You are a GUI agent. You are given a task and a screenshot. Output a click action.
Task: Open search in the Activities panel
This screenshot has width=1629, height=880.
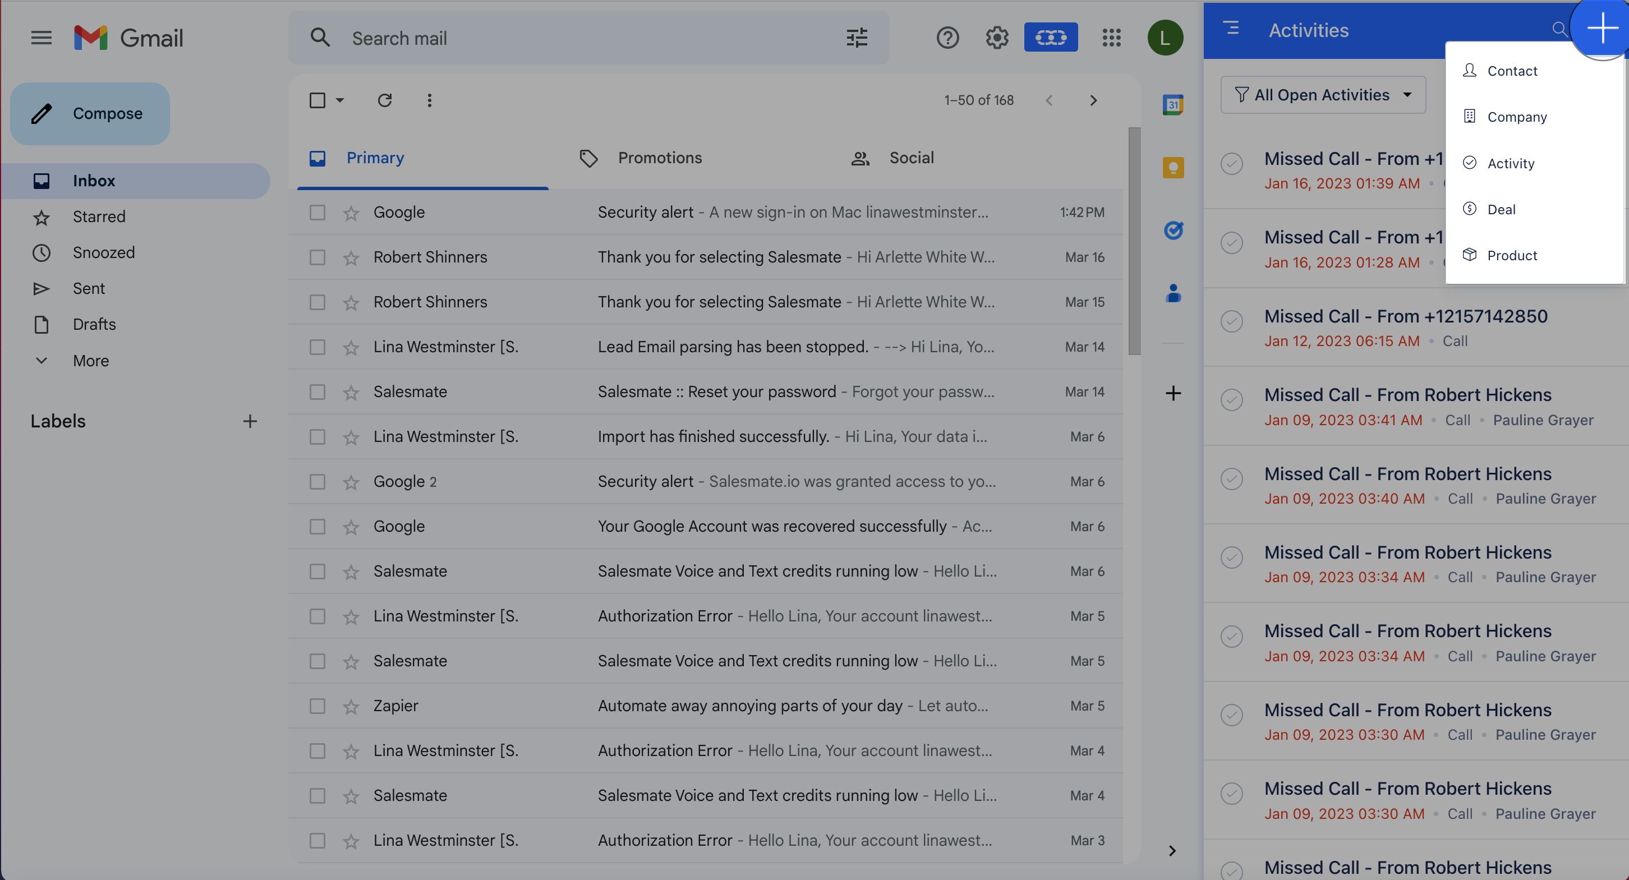coord(1559,29)
